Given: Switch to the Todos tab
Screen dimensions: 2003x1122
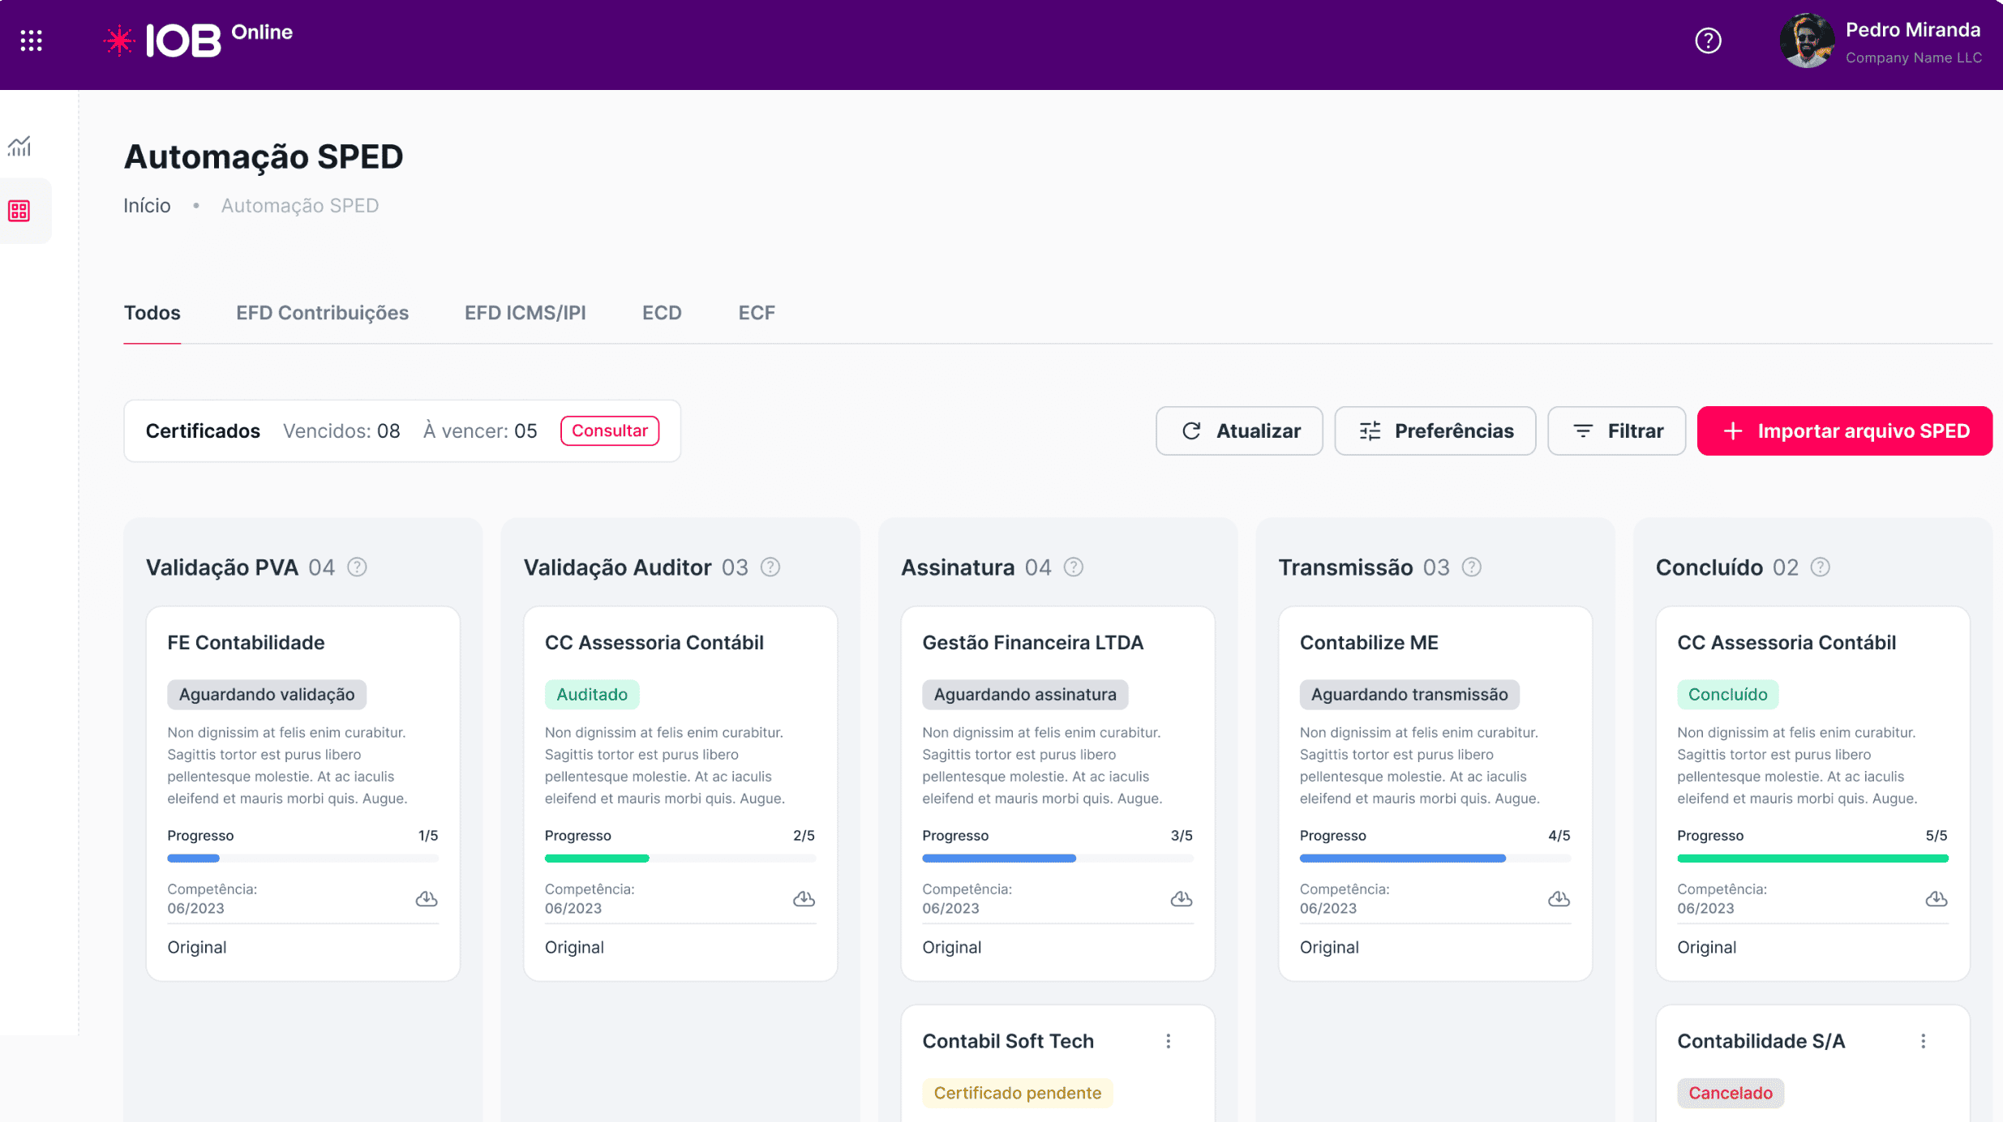Looking at the screenshot, I should [152, 313].
